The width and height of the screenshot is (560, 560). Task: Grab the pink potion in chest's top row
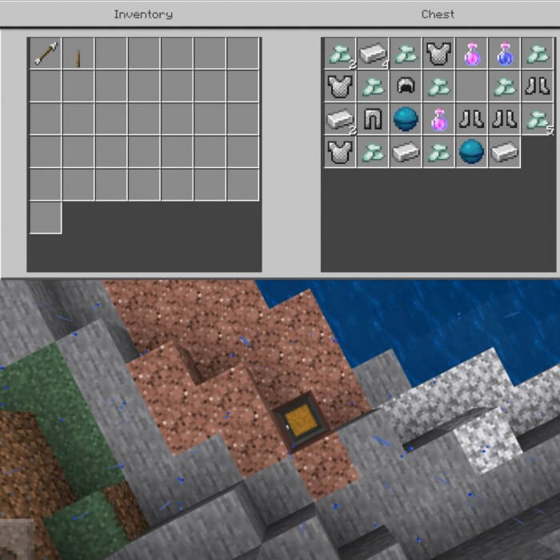point(471,54)
